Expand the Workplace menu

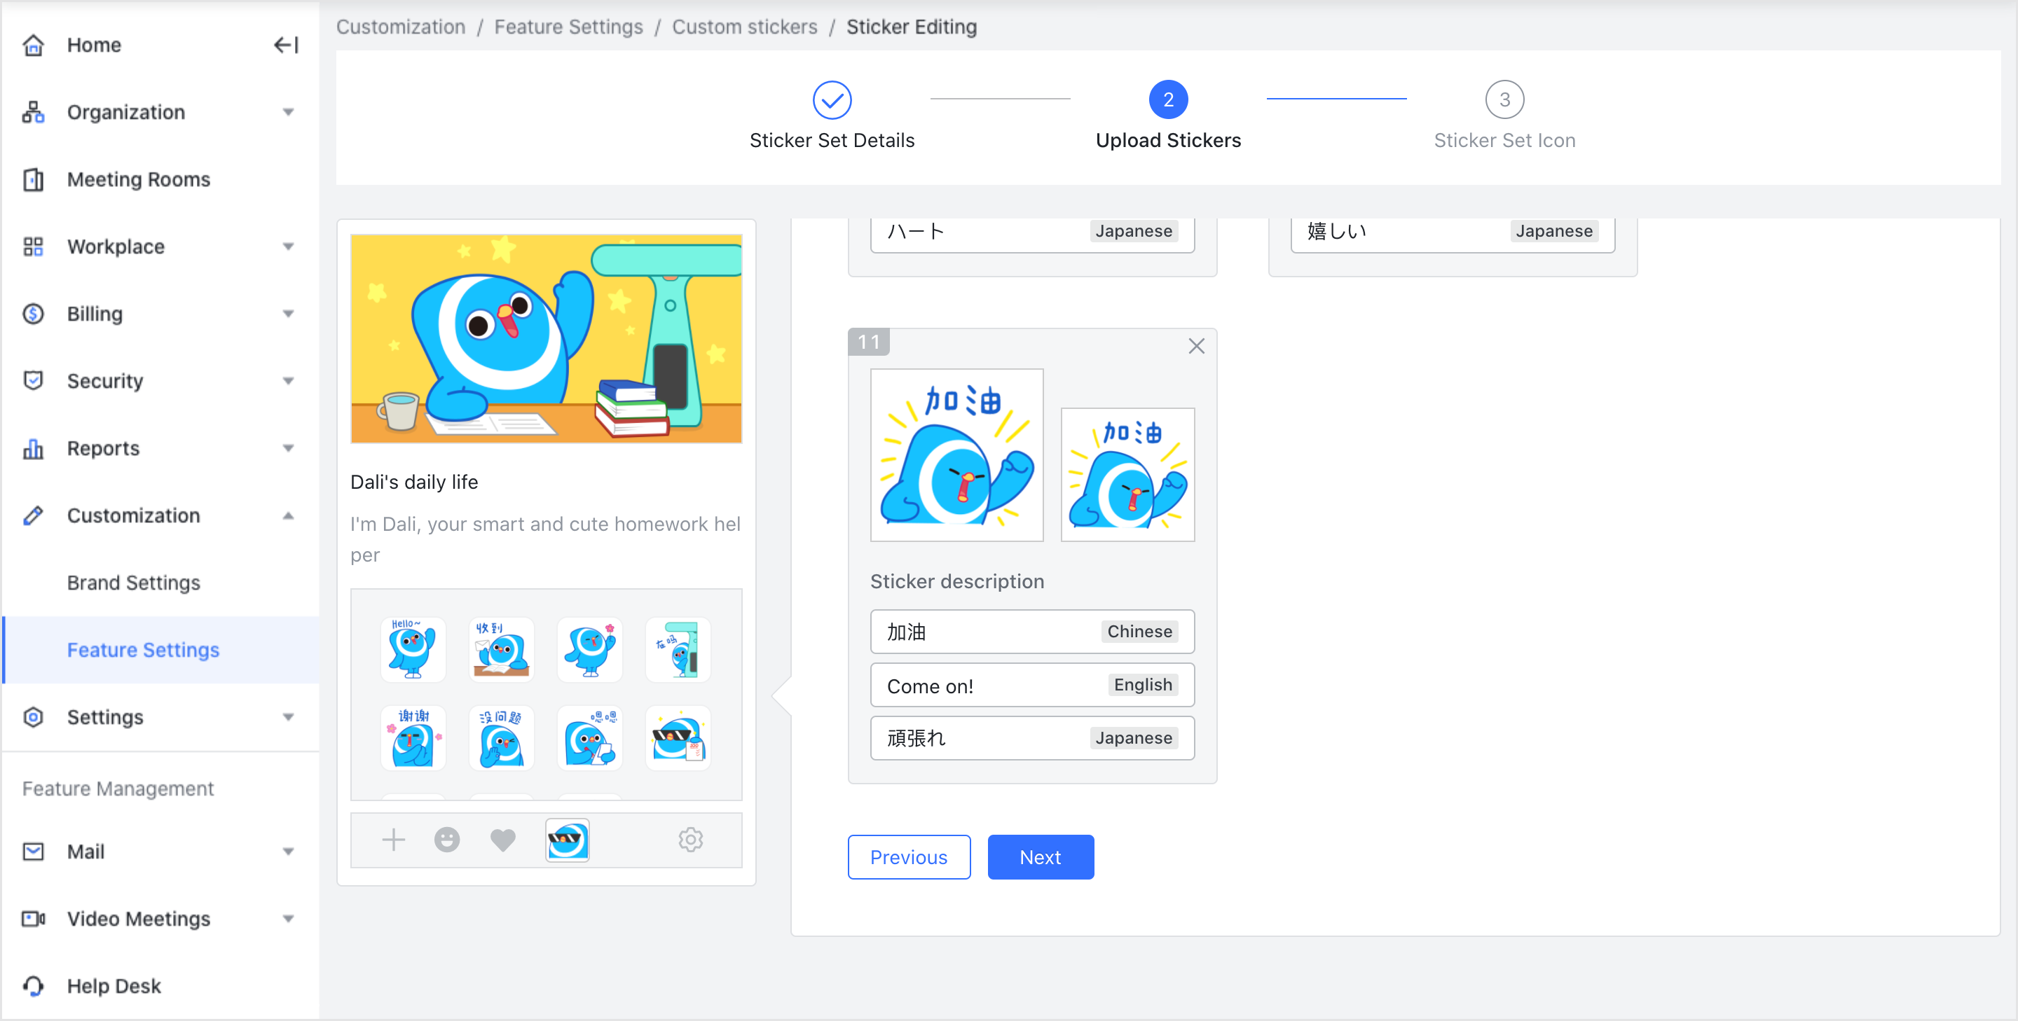[288, 246]
